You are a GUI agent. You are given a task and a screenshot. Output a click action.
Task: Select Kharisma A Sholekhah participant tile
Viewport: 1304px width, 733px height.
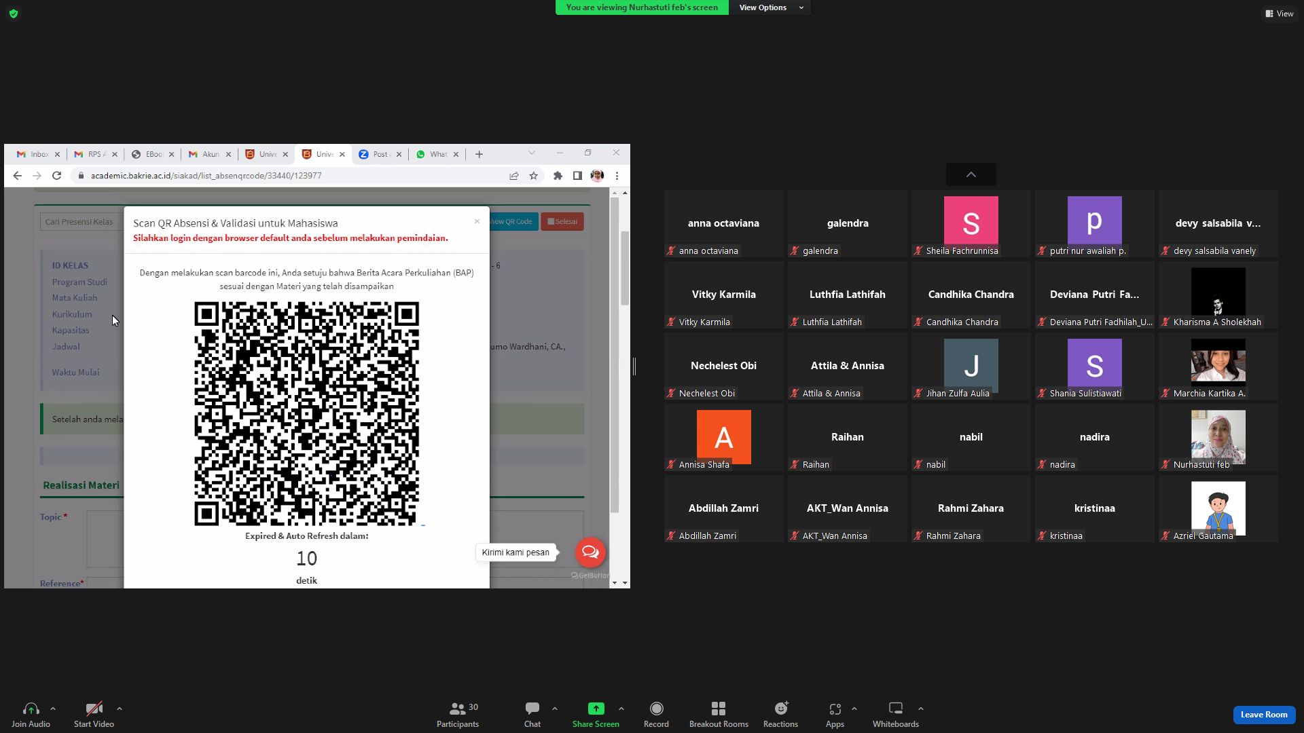pyautogui.click(x=1218, y=295)
